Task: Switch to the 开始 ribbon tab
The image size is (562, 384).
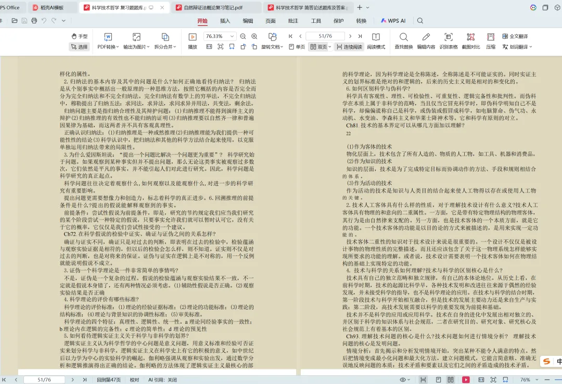Action: pyautogui.click(x=202, y=21)
